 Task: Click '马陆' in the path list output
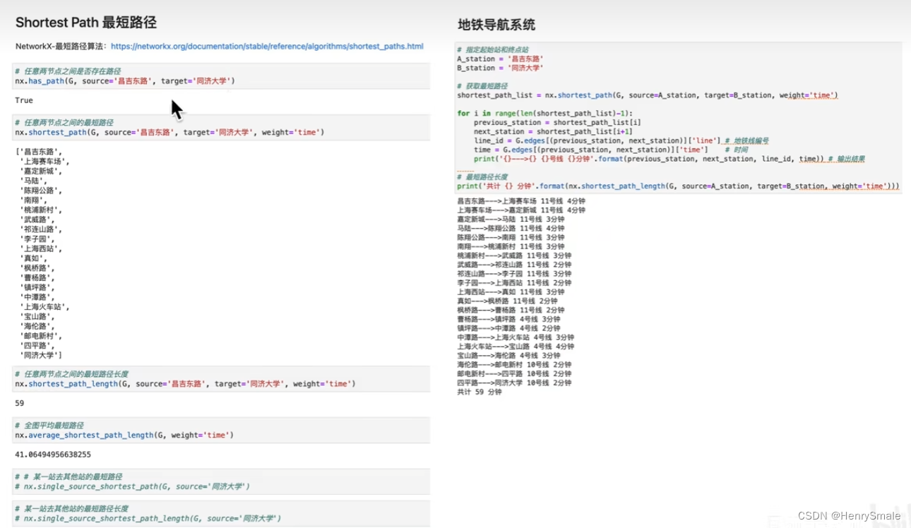point(32,181)
